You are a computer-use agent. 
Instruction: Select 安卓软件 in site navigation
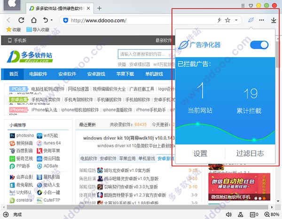pos(67,74)
